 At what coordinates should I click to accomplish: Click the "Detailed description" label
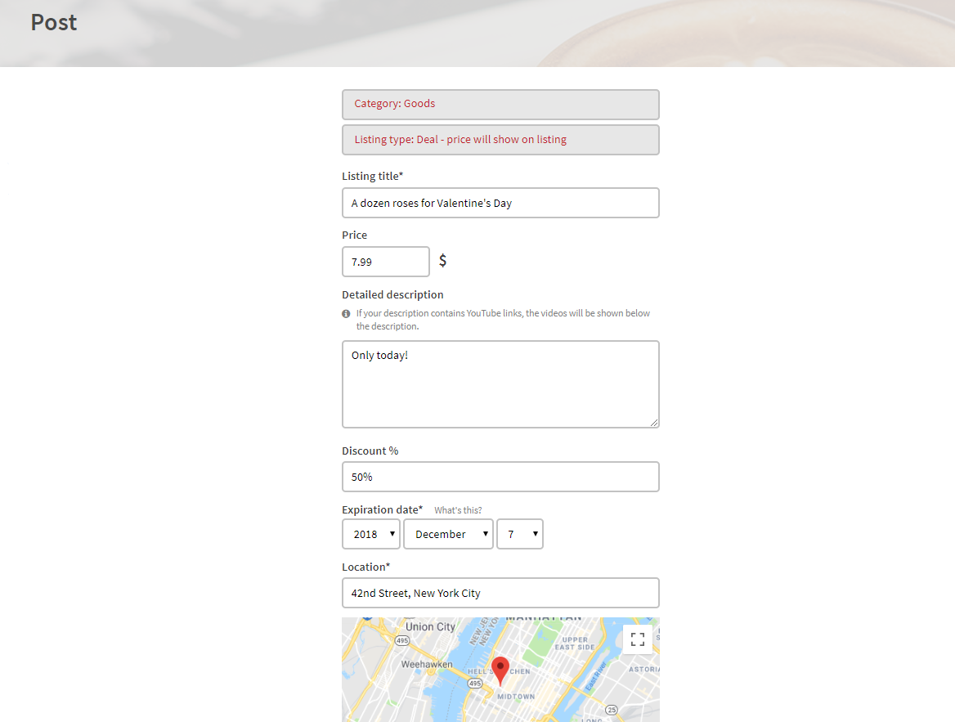392,294
